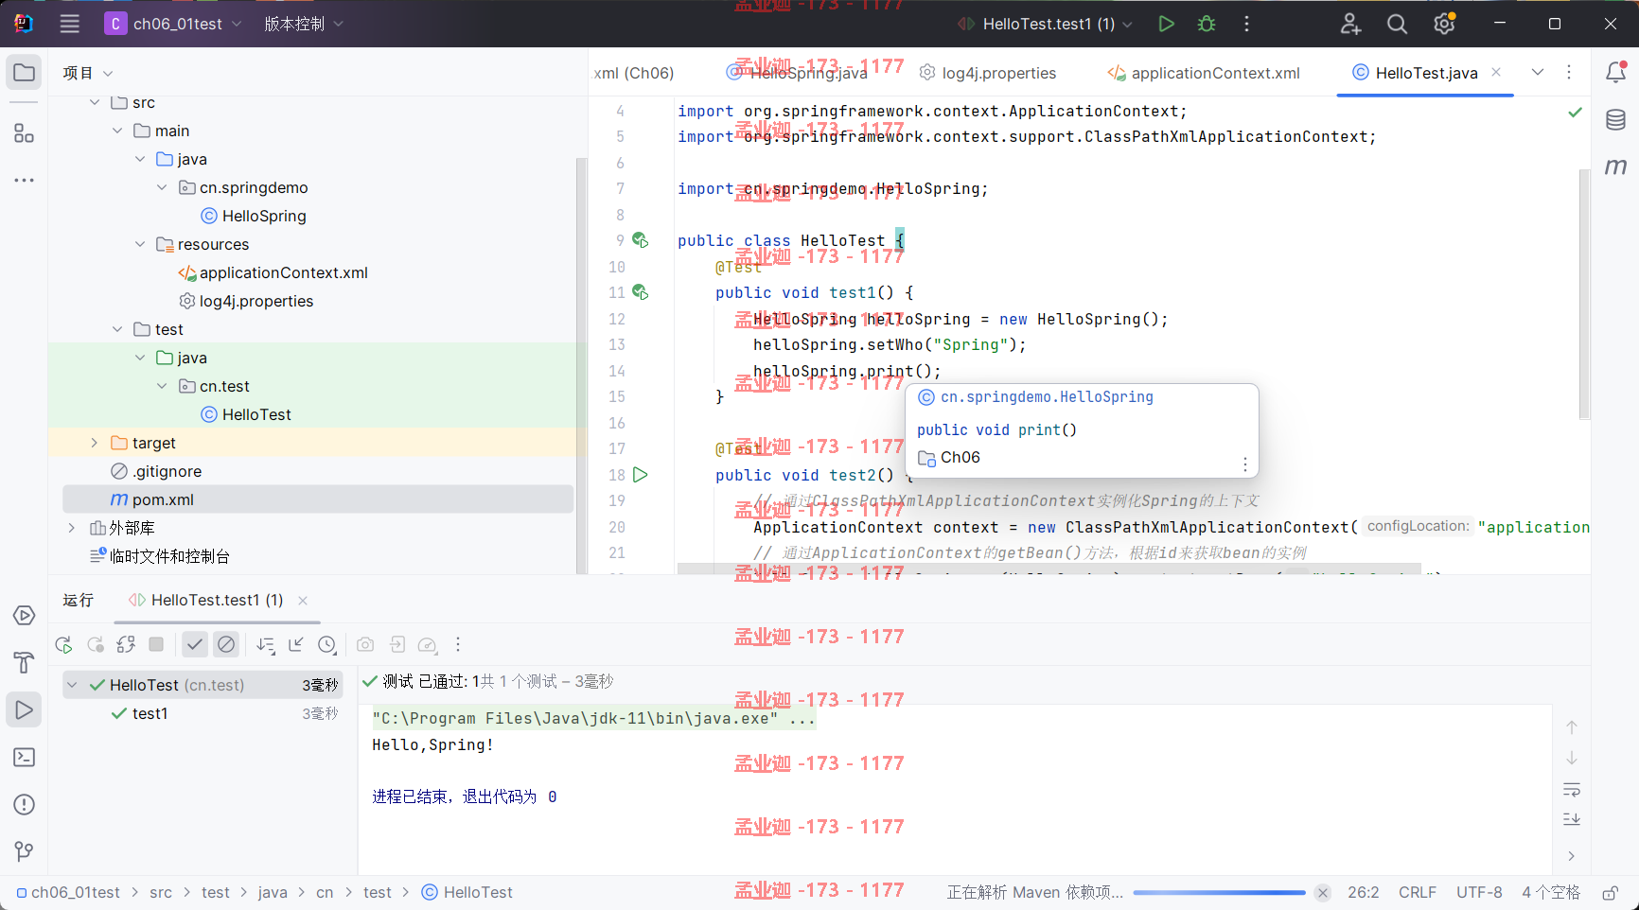This screenshot has height=910, width=1639.
Task: Stop the running process
Action: pyautogui.click(x=156, y=644)
